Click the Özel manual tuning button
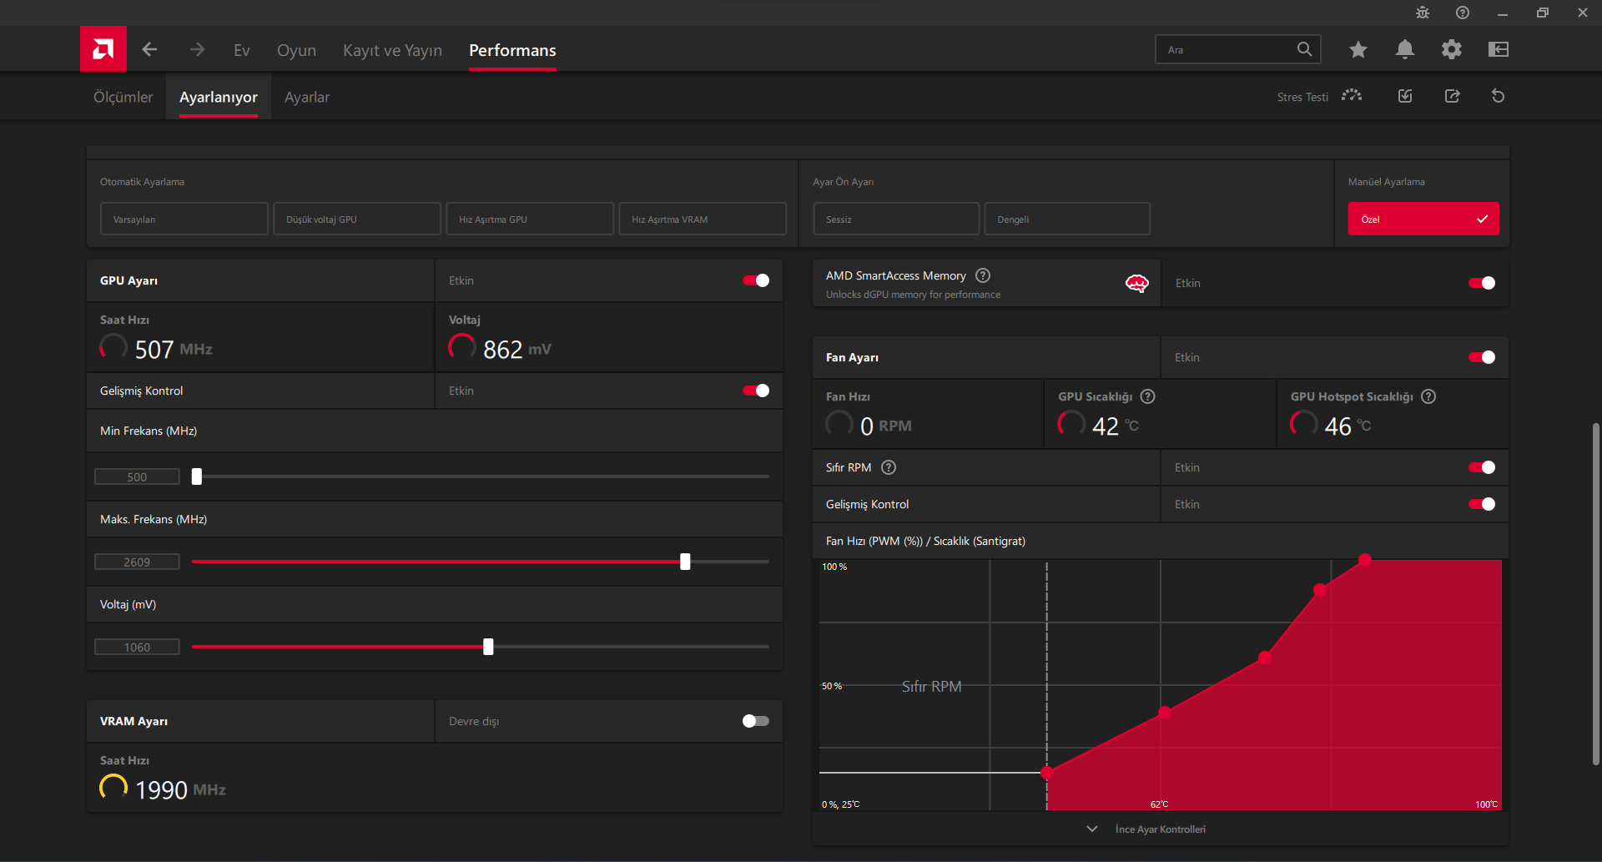The image size is (1602, 862). coord(1423,219)
